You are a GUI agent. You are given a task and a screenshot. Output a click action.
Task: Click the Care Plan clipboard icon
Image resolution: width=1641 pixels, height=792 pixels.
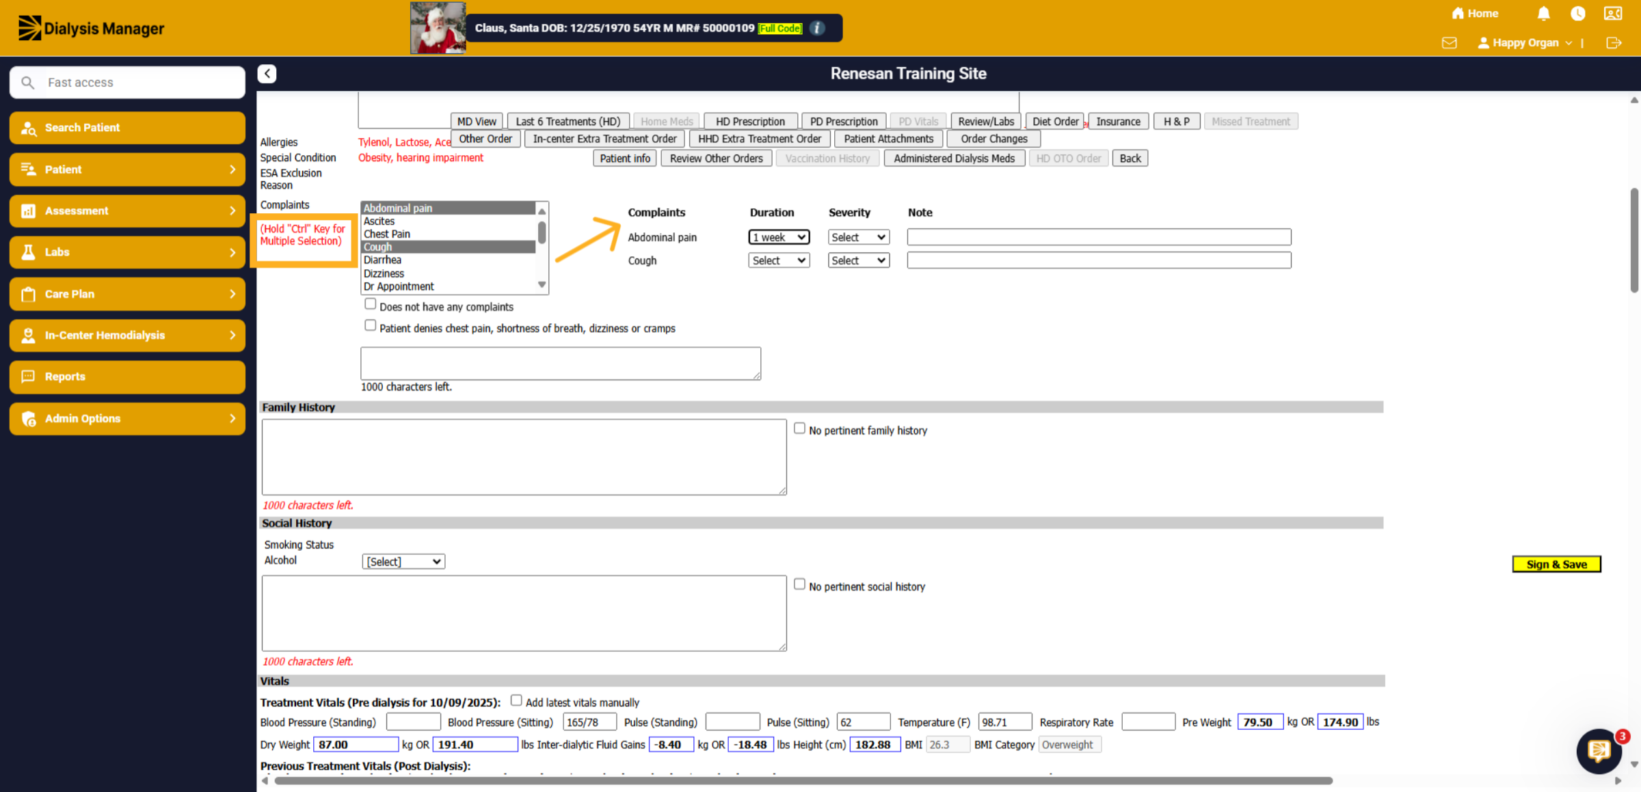(29, 294)
